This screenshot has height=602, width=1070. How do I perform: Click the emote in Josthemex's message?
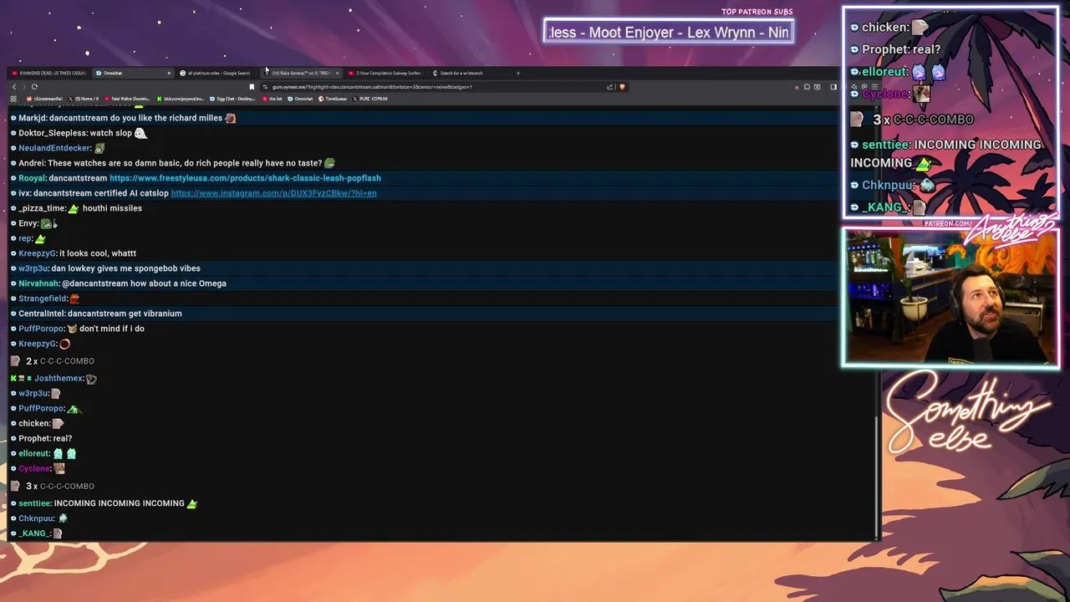(x=91, y=379)
